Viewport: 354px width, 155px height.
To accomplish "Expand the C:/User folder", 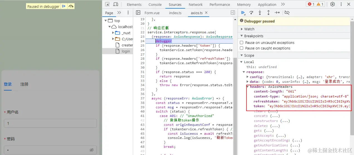I will coord(113,39).
